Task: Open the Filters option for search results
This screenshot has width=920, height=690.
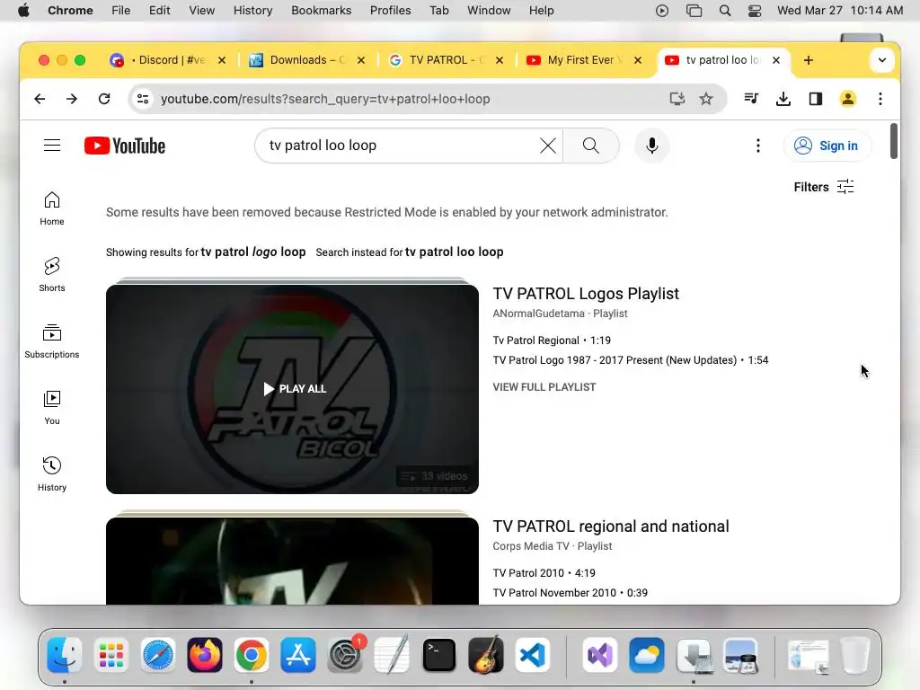Action: [823, 187]
